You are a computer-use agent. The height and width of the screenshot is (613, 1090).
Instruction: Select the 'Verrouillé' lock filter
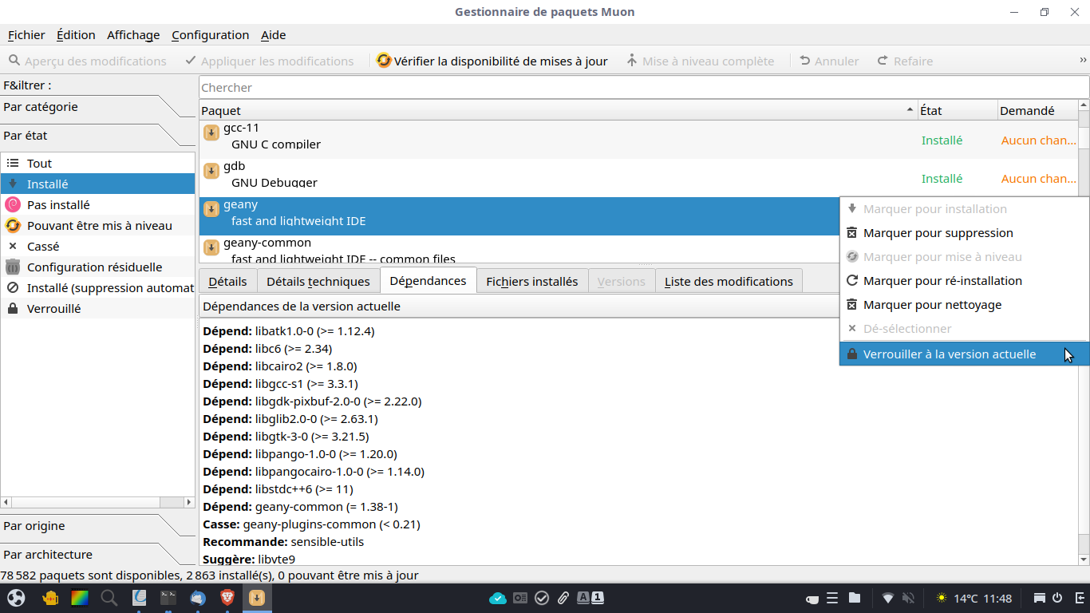tap(53, 308)
